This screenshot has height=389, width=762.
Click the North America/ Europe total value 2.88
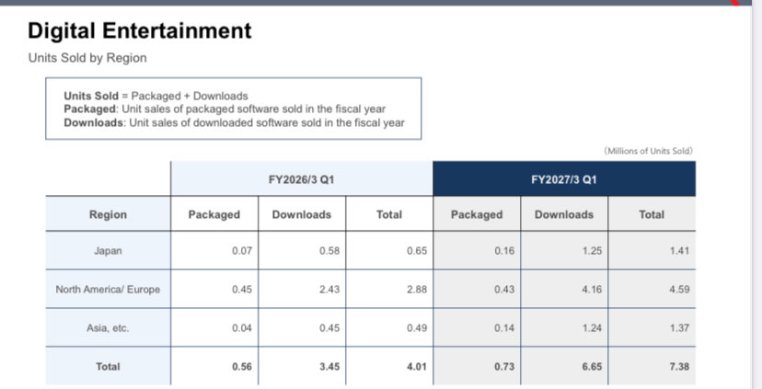pos(417,290)
